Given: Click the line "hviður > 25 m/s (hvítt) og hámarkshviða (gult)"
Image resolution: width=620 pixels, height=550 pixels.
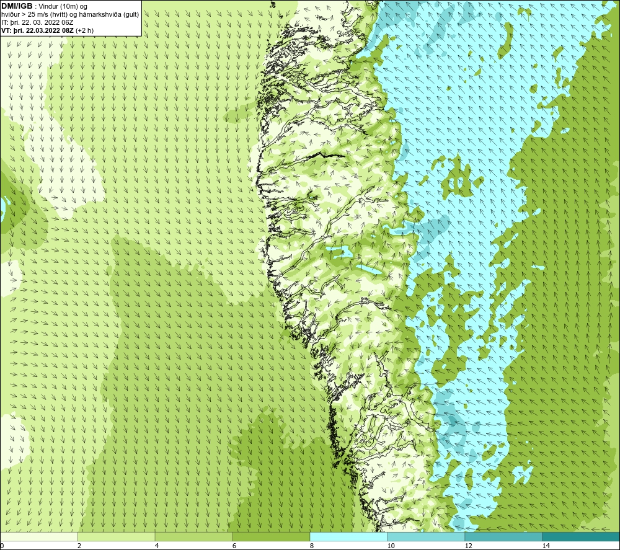Looking at the screenshot, I should [70, 15].
